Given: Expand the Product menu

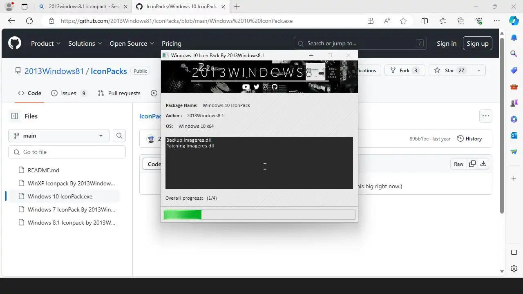Looking at the screenshot, I should [x=46, y=43].
